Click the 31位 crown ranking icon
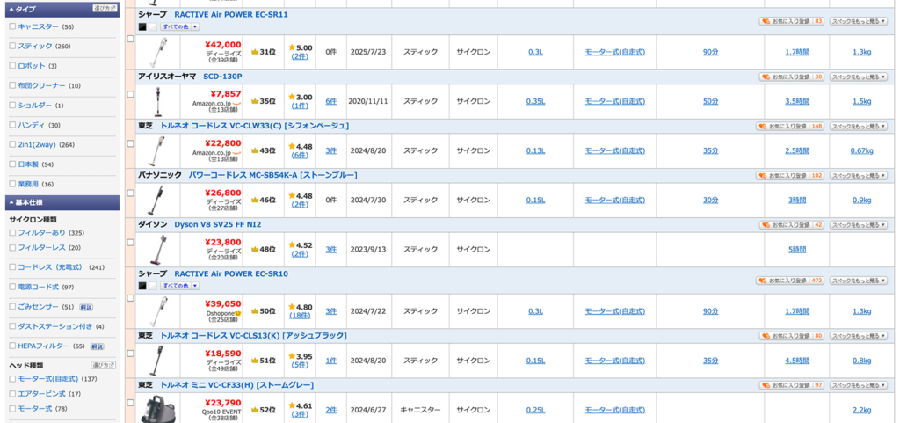 coord(255,52)
